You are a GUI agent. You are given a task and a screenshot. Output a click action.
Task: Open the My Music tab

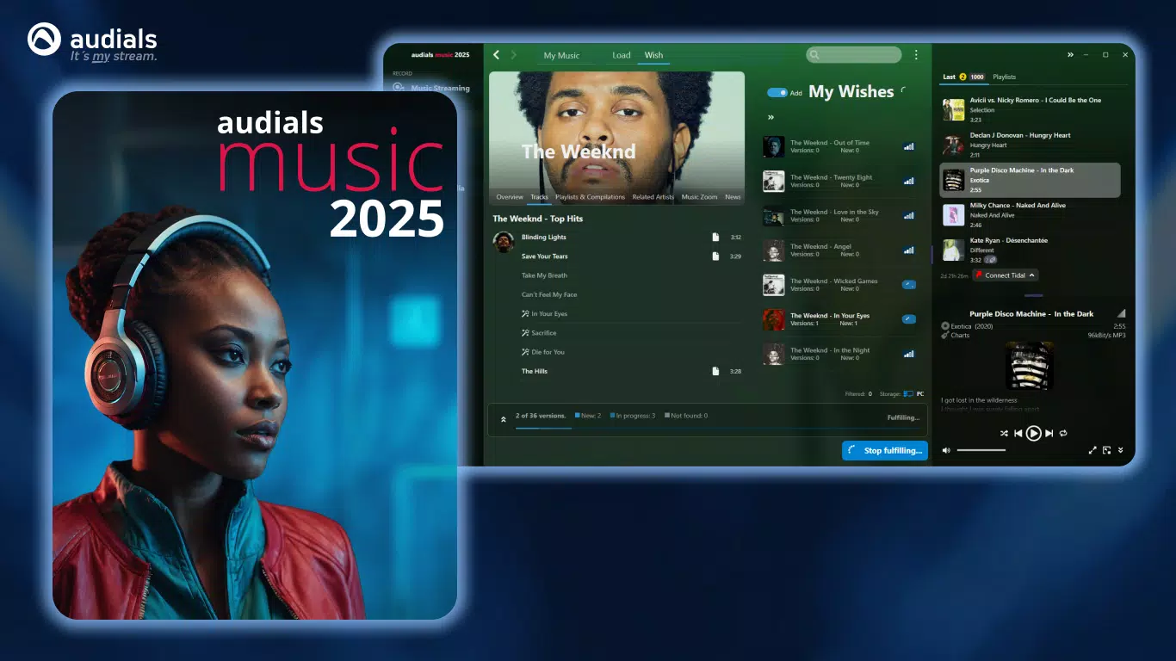click(561, 55)
